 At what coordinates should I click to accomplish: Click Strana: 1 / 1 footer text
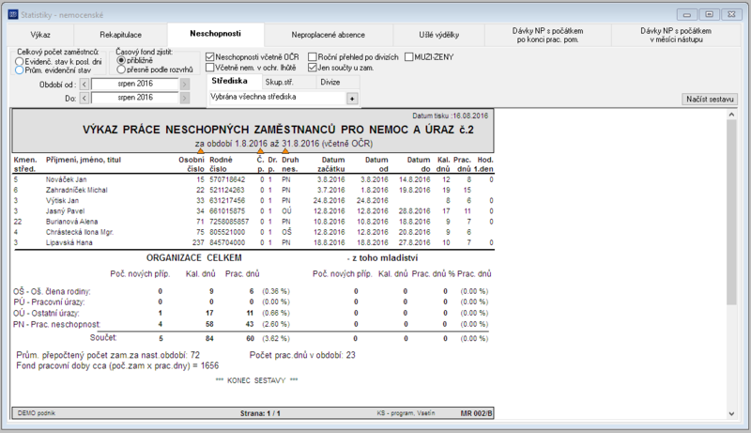260,413
